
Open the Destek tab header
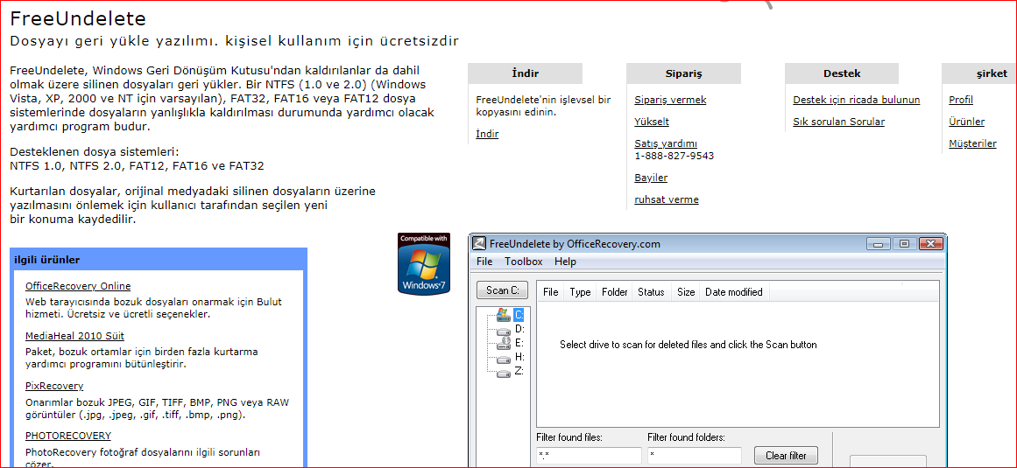click(842, 73)
